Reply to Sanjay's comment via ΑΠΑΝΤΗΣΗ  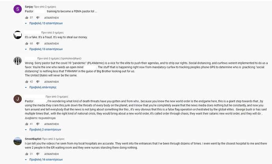[x=51, y=18]
